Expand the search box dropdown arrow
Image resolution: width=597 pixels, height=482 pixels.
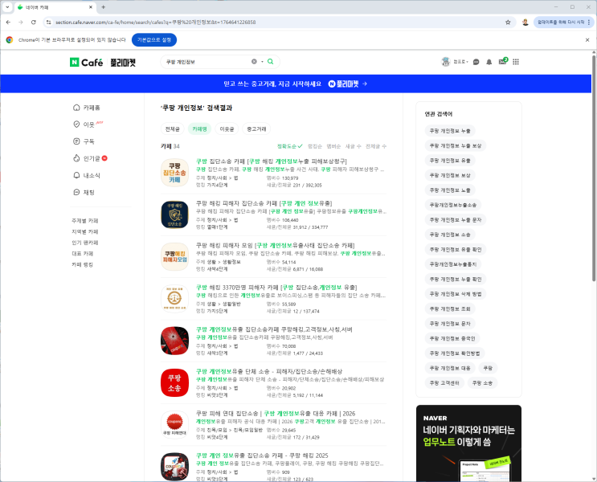[x=262, y=62]
